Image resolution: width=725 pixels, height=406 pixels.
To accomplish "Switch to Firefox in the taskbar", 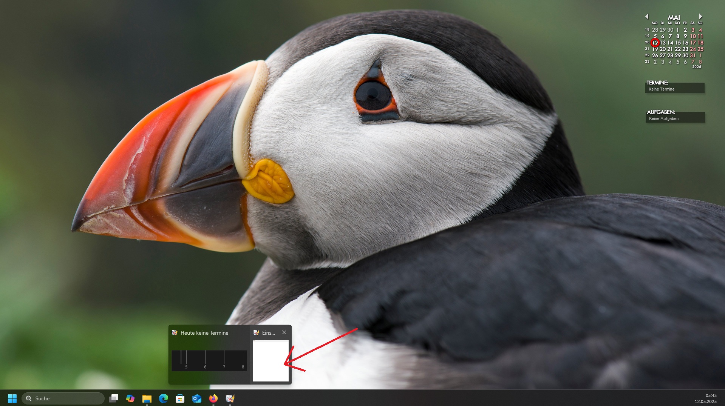I will 213,398.
